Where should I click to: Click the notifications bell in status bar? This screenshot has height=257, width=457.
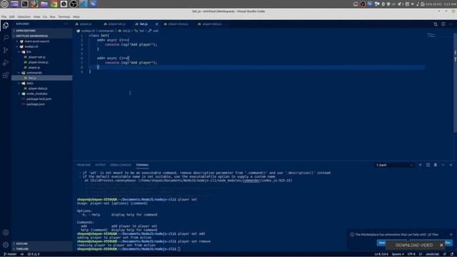pyautogui.click(x=452, y=254)
